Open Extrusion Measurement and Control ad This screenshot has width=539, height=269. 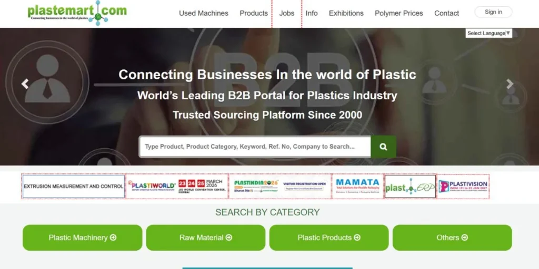[x=74, y=187]
